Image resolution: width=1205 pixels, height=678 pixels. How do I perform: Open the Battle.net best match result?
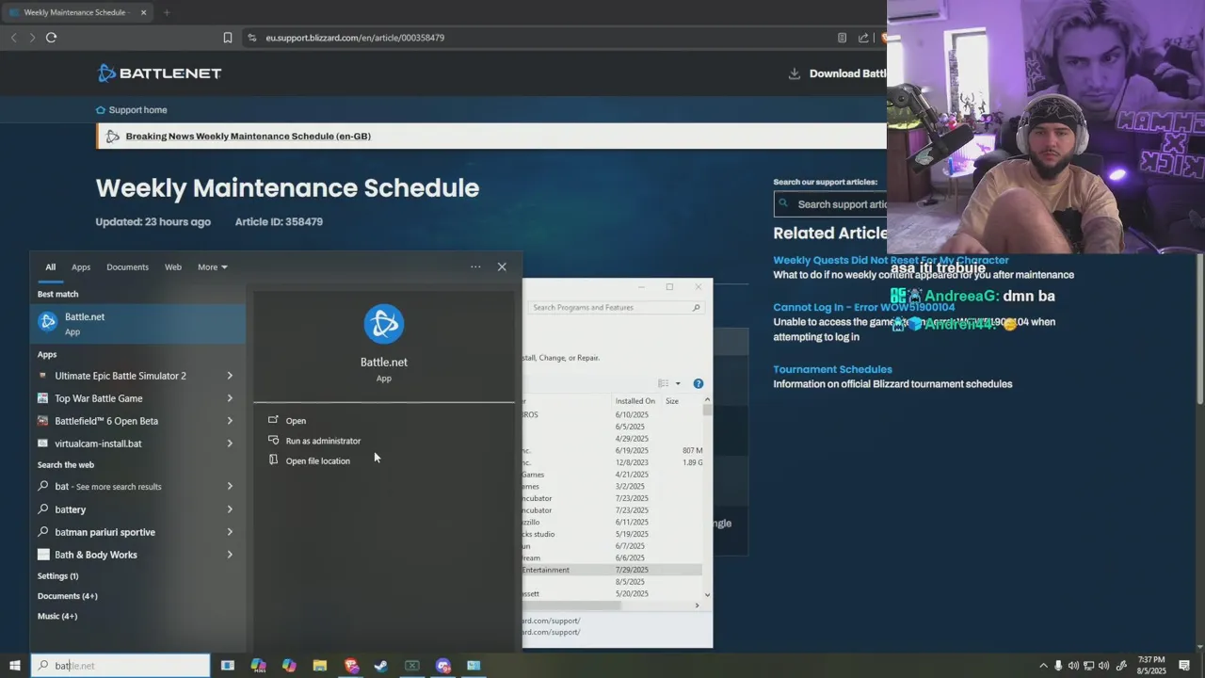137,323
